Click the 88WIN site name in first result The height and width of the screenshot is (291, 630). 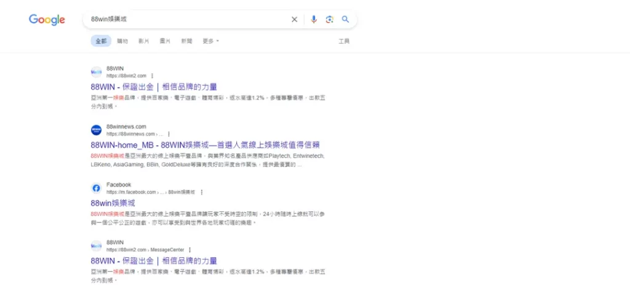tap(115, 69)
